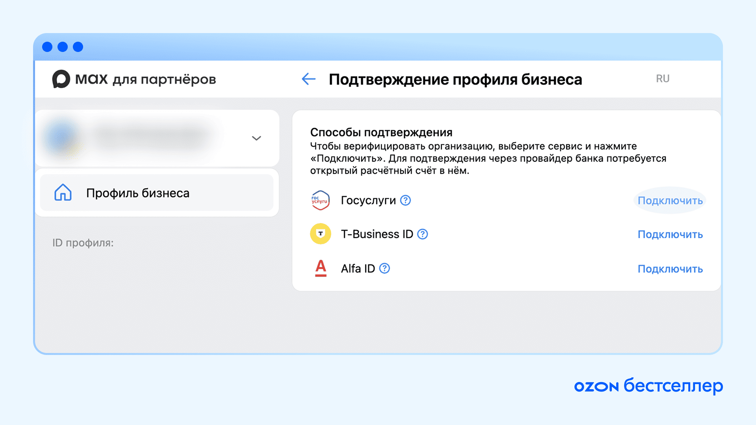Click the yellow T-Business ID logo
756x425 pixels.
pos(321,234)
